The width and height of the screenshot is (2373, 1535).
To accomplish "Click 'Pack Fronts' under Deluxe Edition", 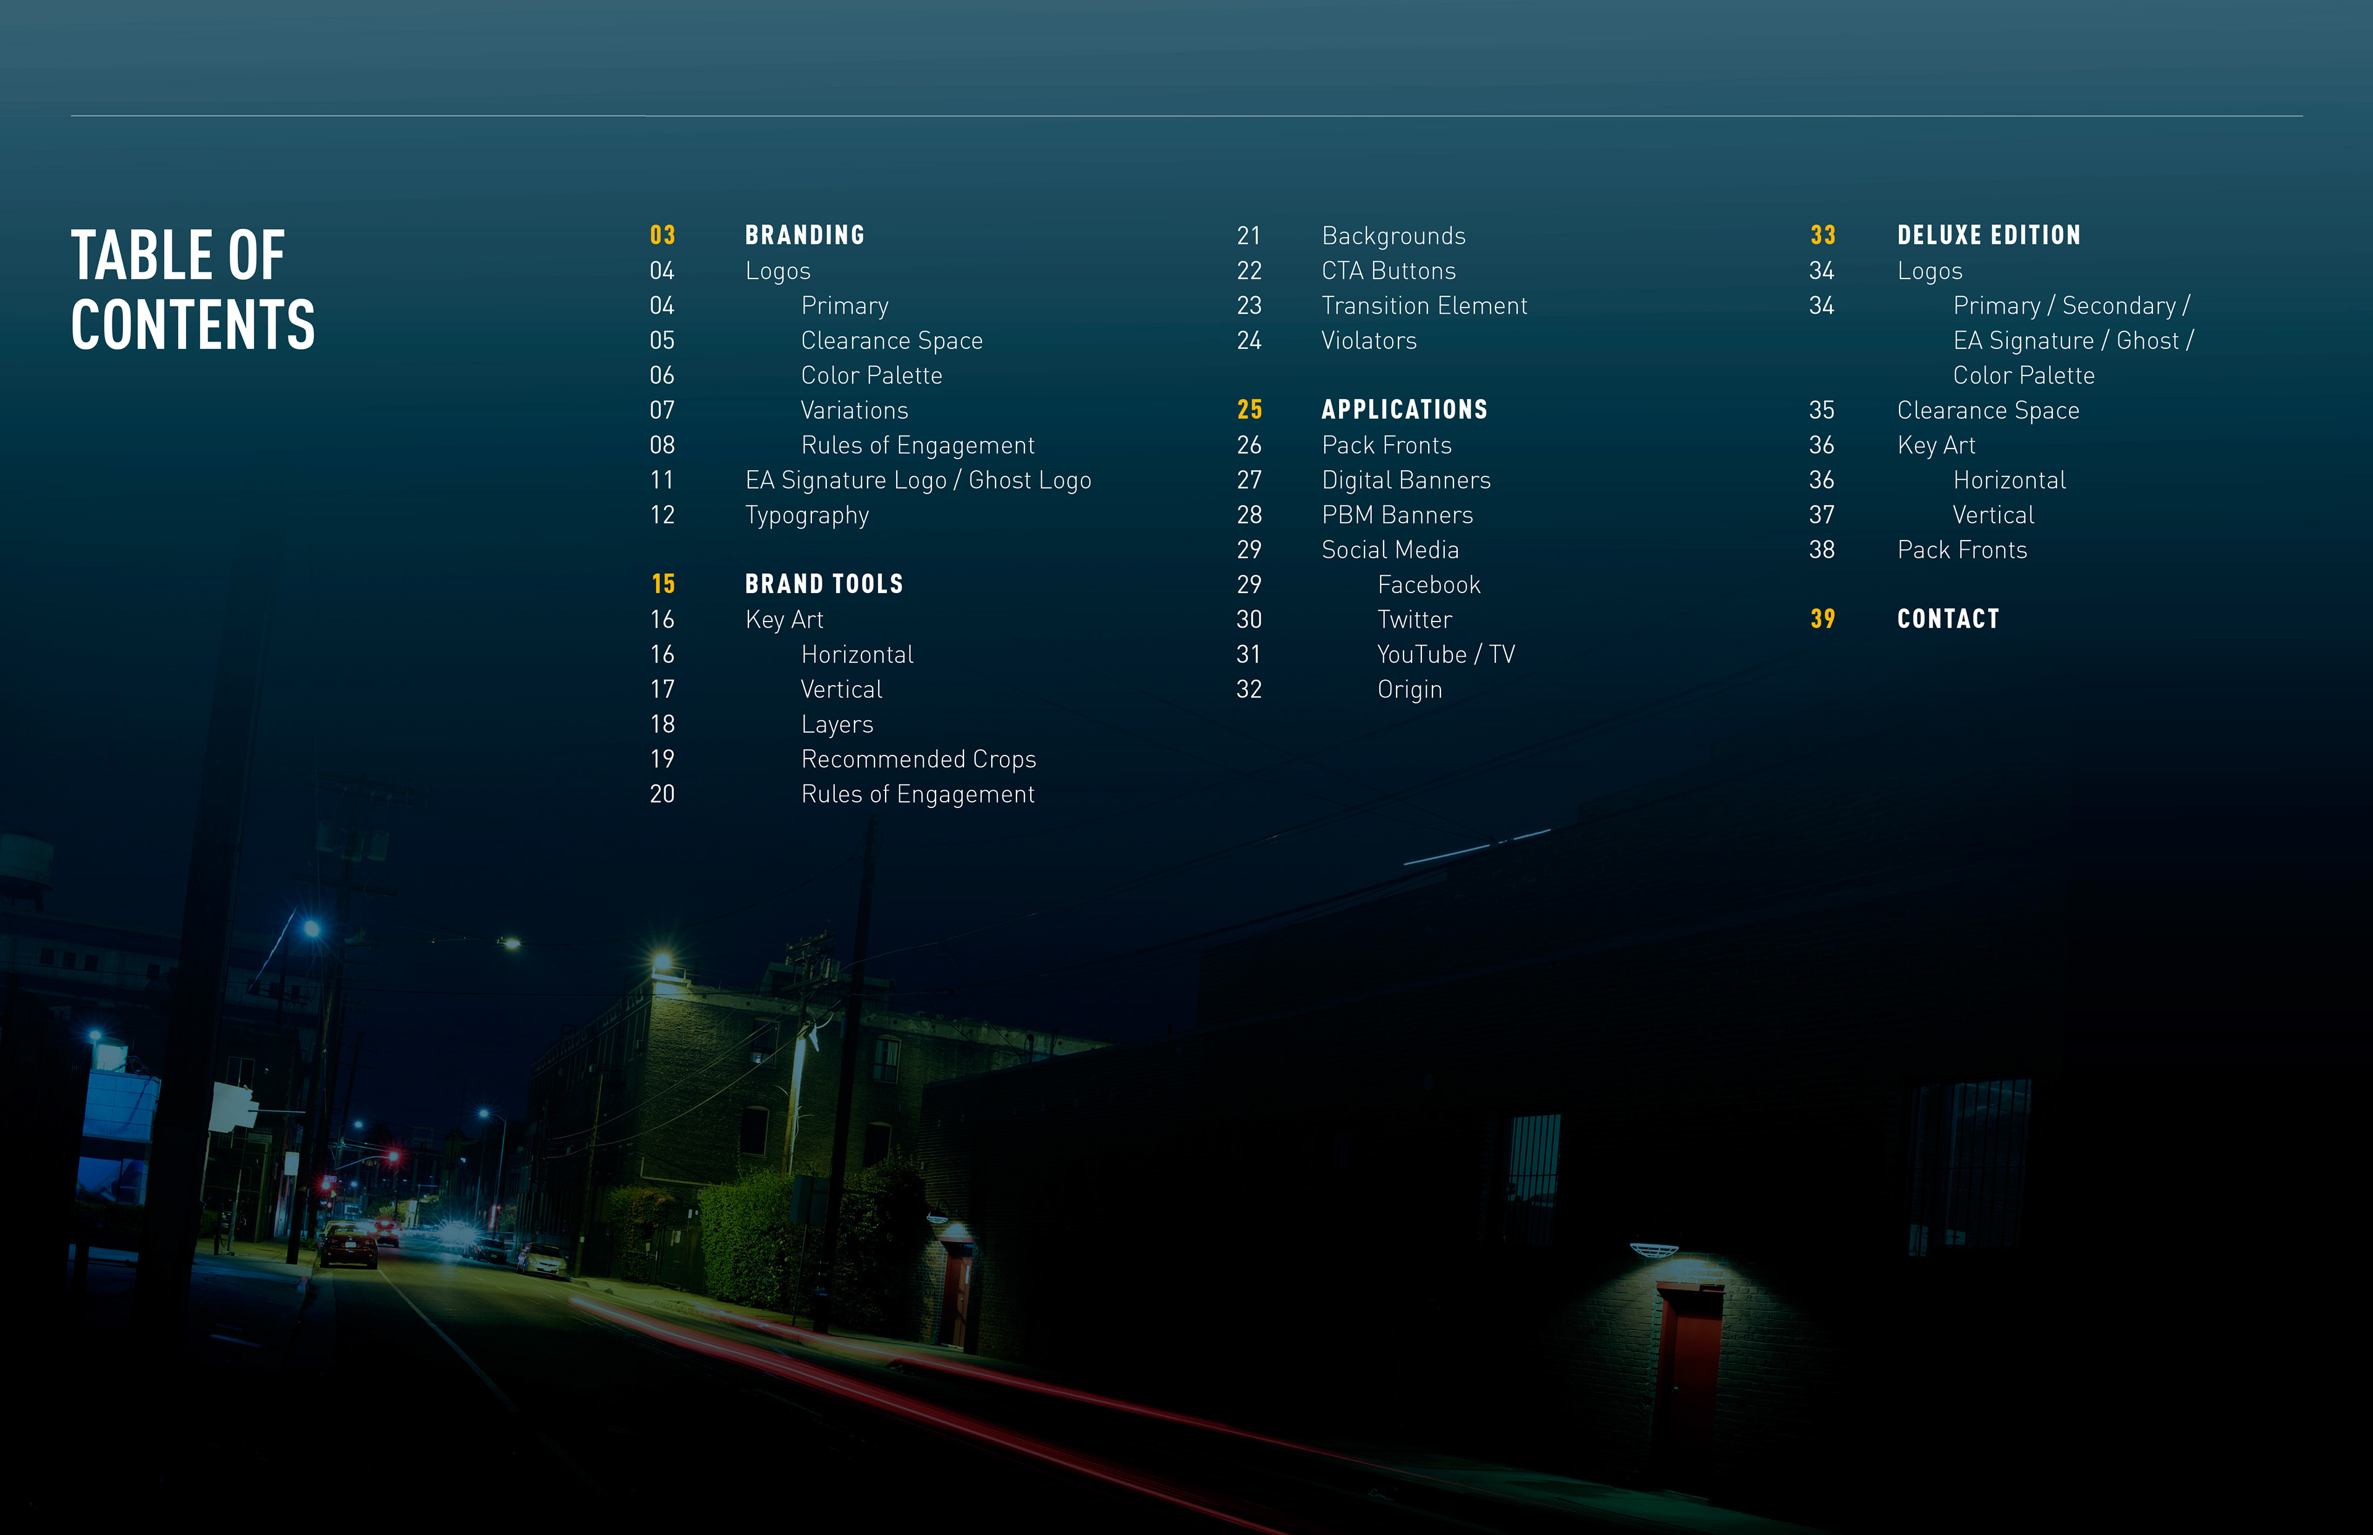I will (x=1961, y=550).
